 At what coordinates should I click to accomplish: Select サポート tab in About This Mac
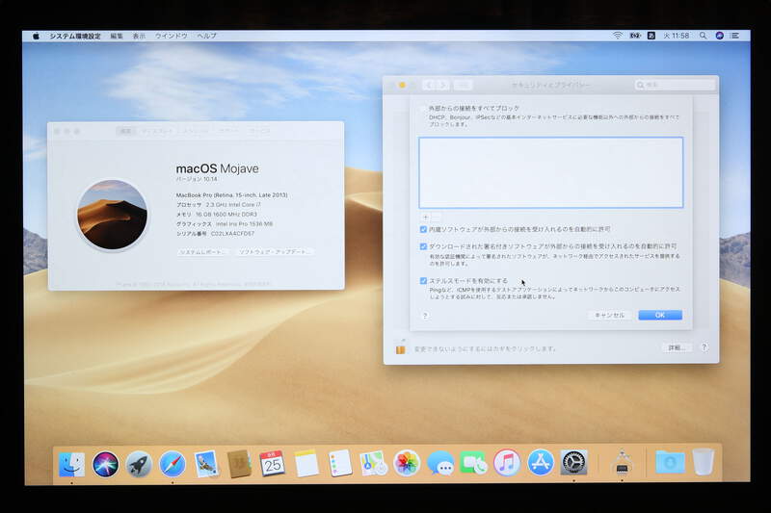228,131
